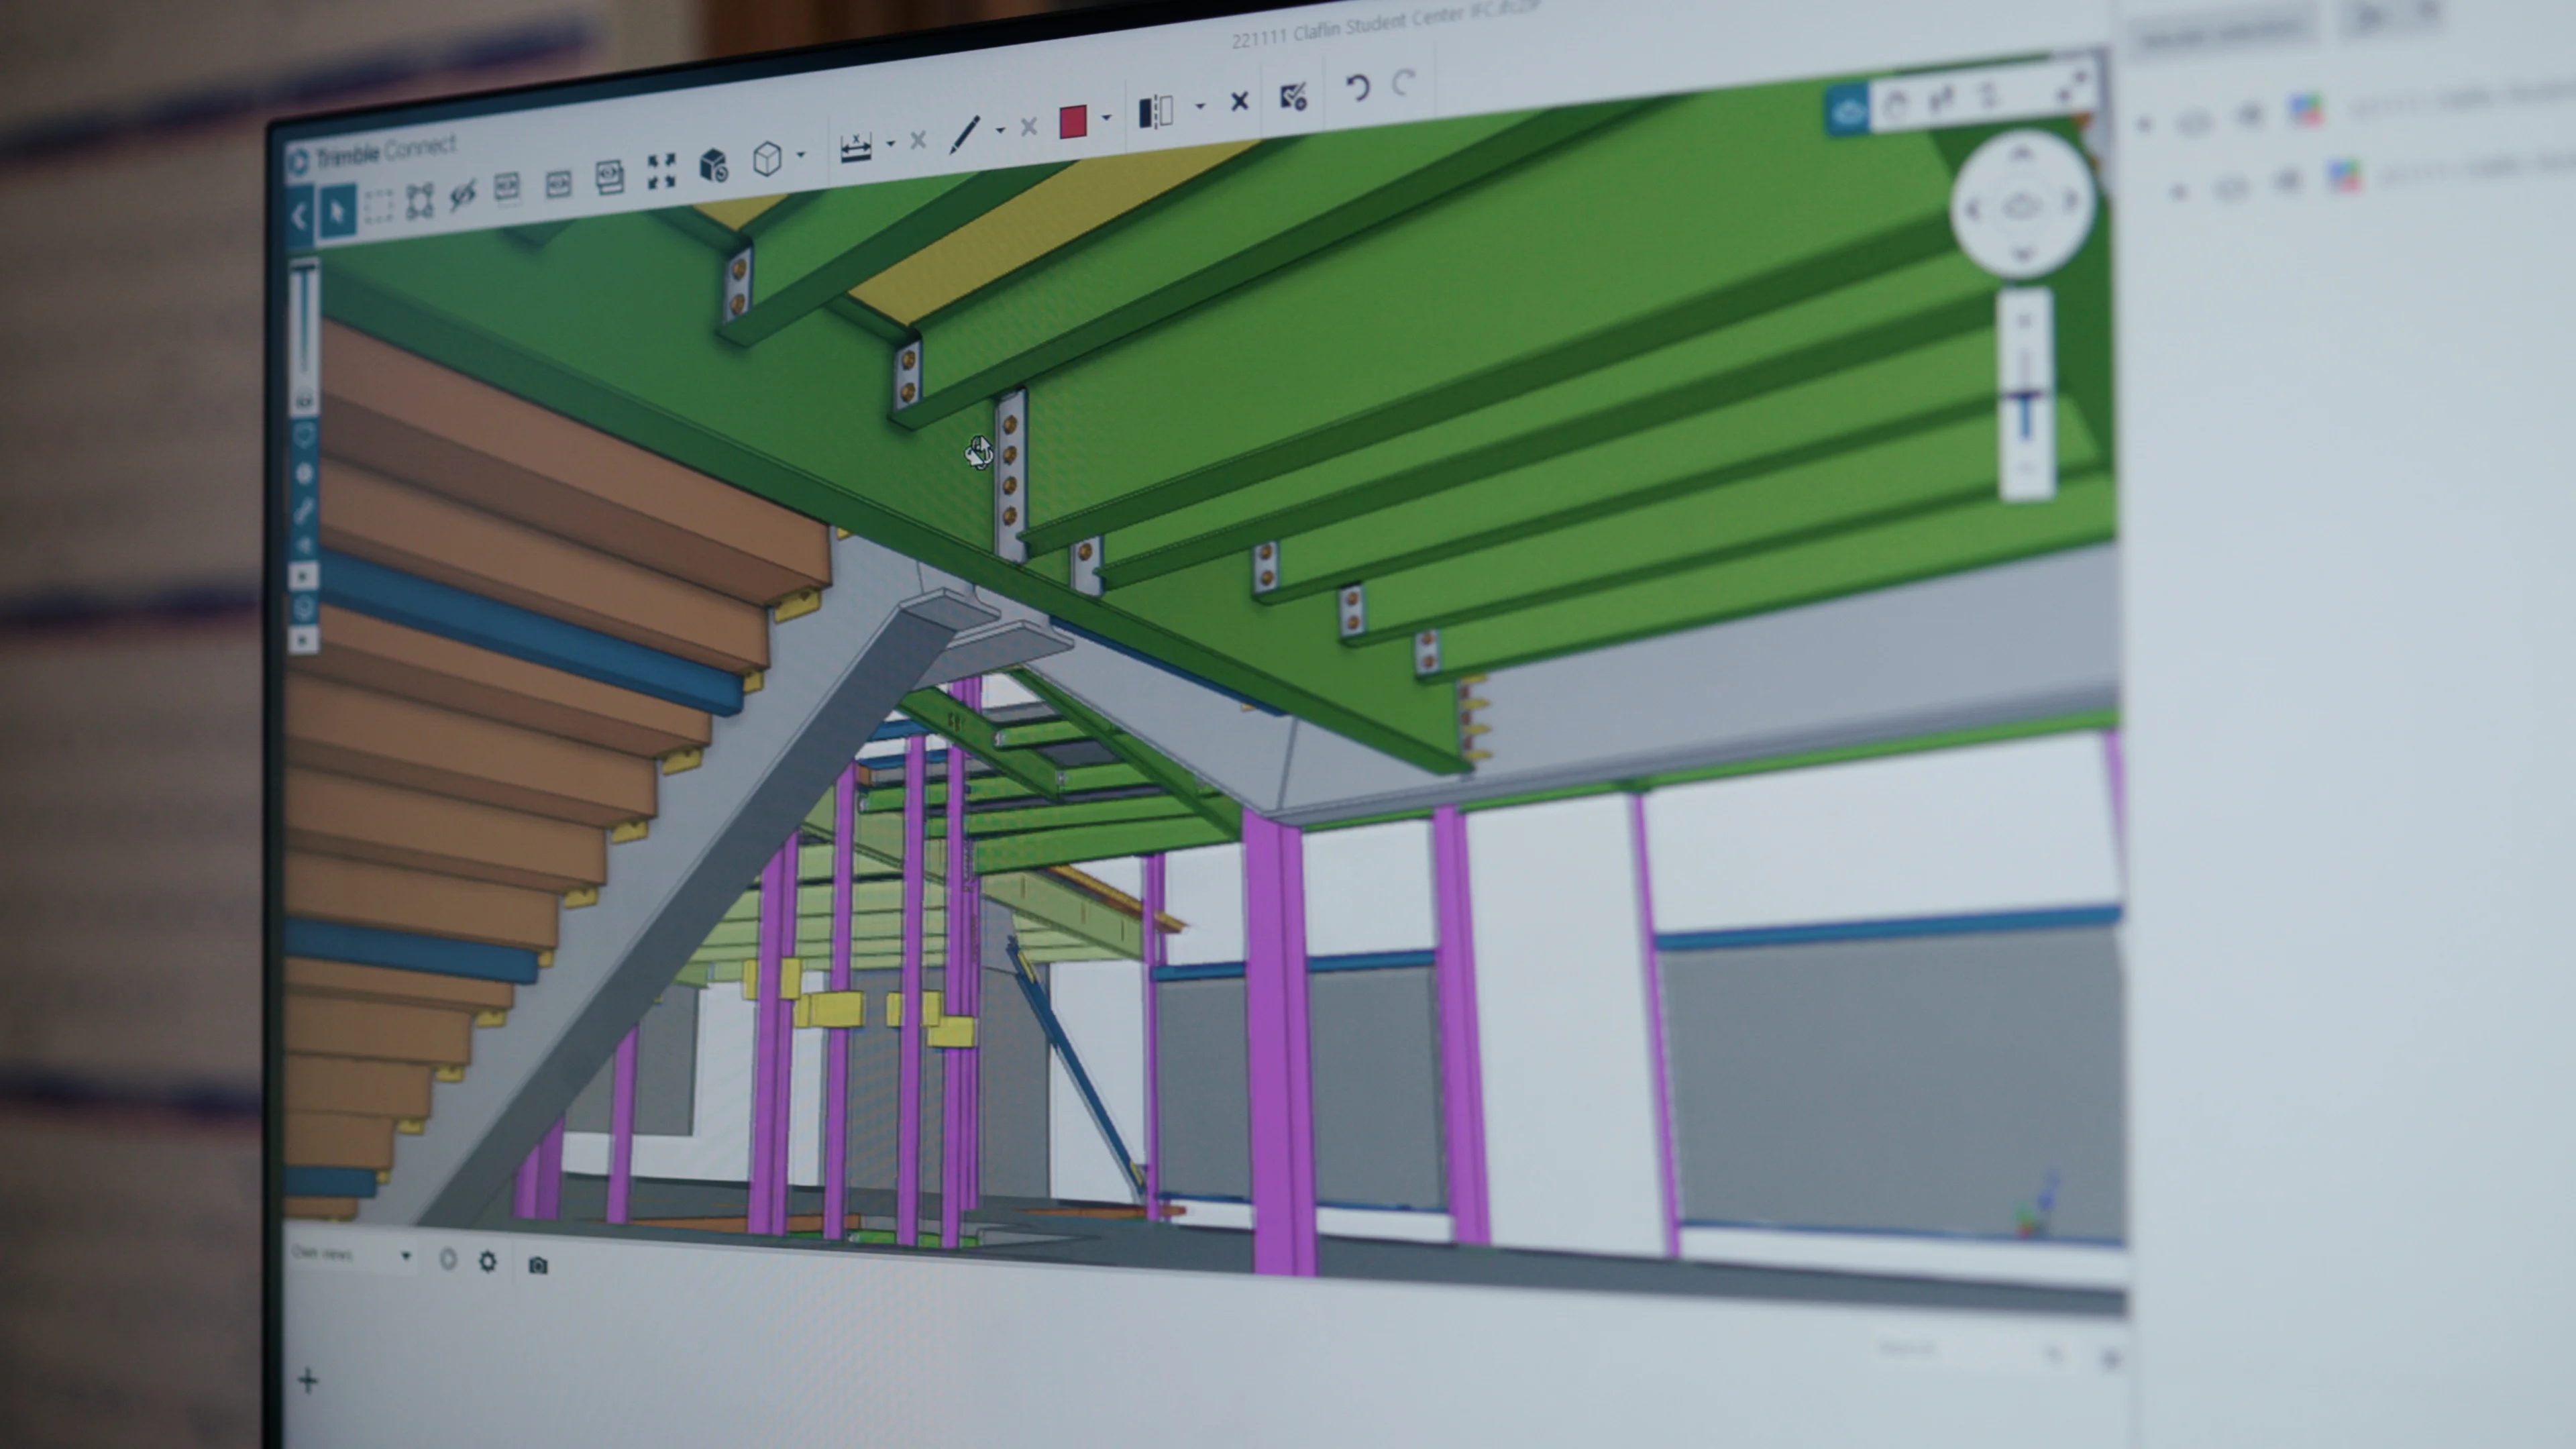Remove clip planes with the black X
This screenshot has height=1449, width=2576.
[1239, 101]
